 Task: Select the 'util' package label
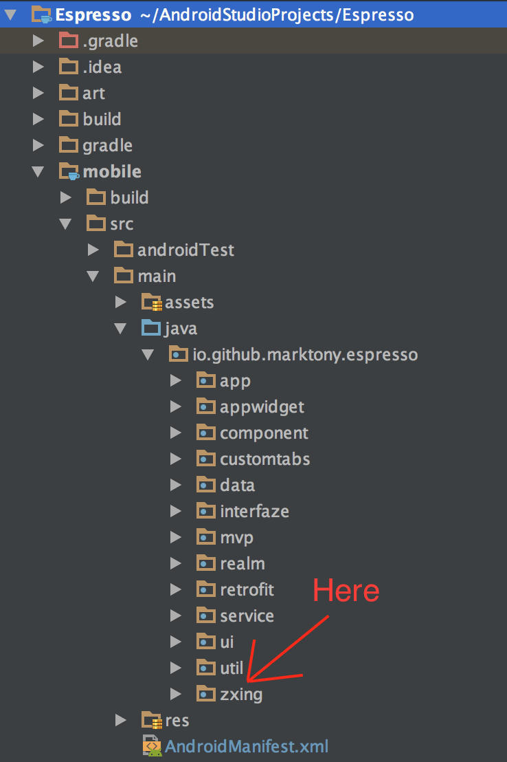coord(232,668)
